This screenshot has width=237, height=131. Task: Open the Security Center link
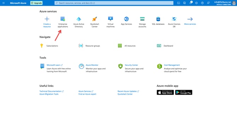coord(131,65)
